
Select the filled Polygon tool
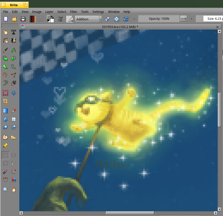tap(5, 67)
